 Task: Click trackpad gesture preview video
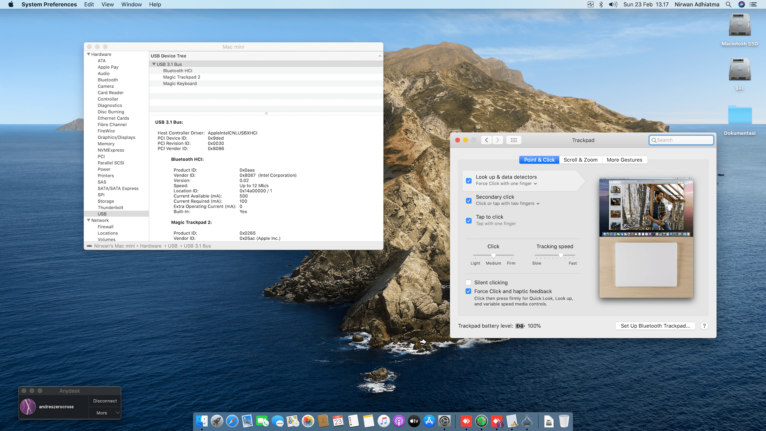pyautogui.click(x=646, y=238)
